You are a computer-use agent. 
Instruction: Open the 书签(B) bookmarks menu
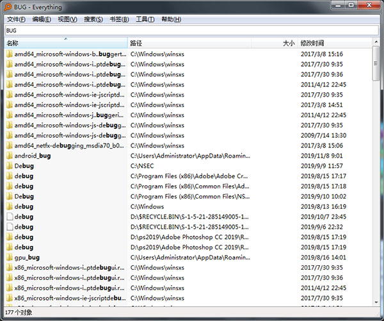[119, 19]
